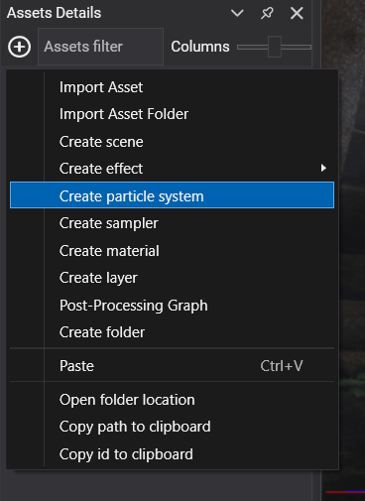Click the add asset plus icon
The width and height of the screenshot is (365, 501).
point(19,47)
